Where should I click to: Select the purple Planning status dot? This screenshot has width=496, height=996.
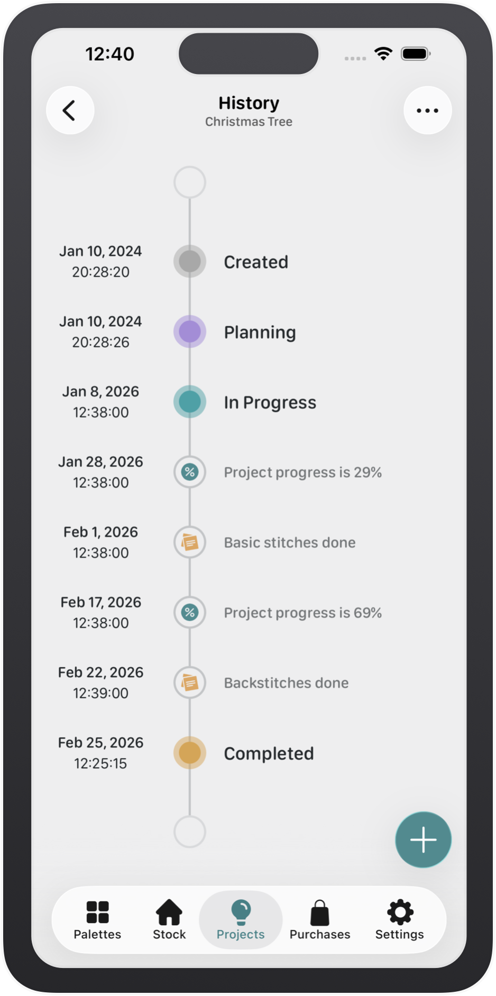[x=189, y=331]
